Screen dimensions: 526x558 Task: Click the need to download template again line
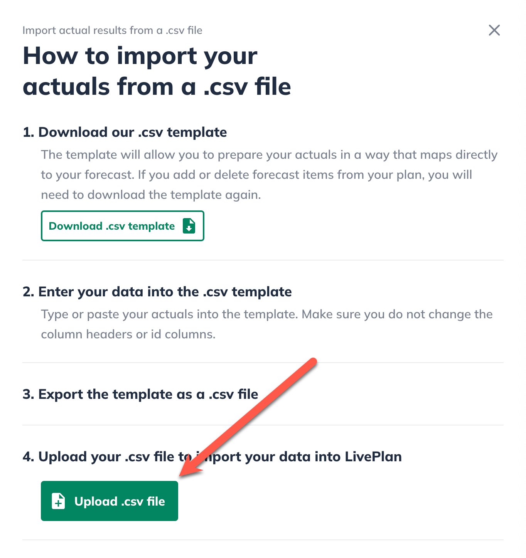tap(151, 195)
